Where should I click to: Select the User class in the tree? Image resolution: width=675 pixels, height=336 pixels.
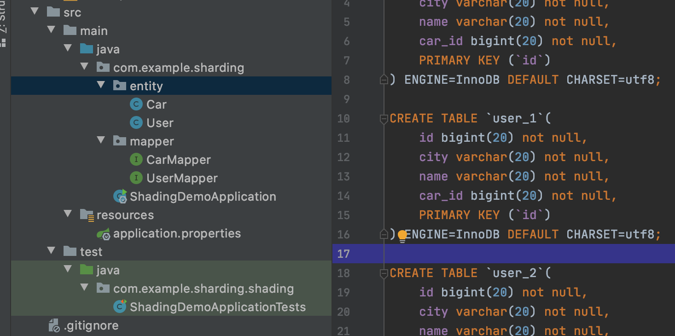click(160, 123)
